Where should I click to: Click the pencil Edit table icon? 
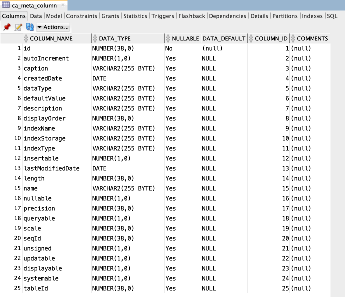18,27
